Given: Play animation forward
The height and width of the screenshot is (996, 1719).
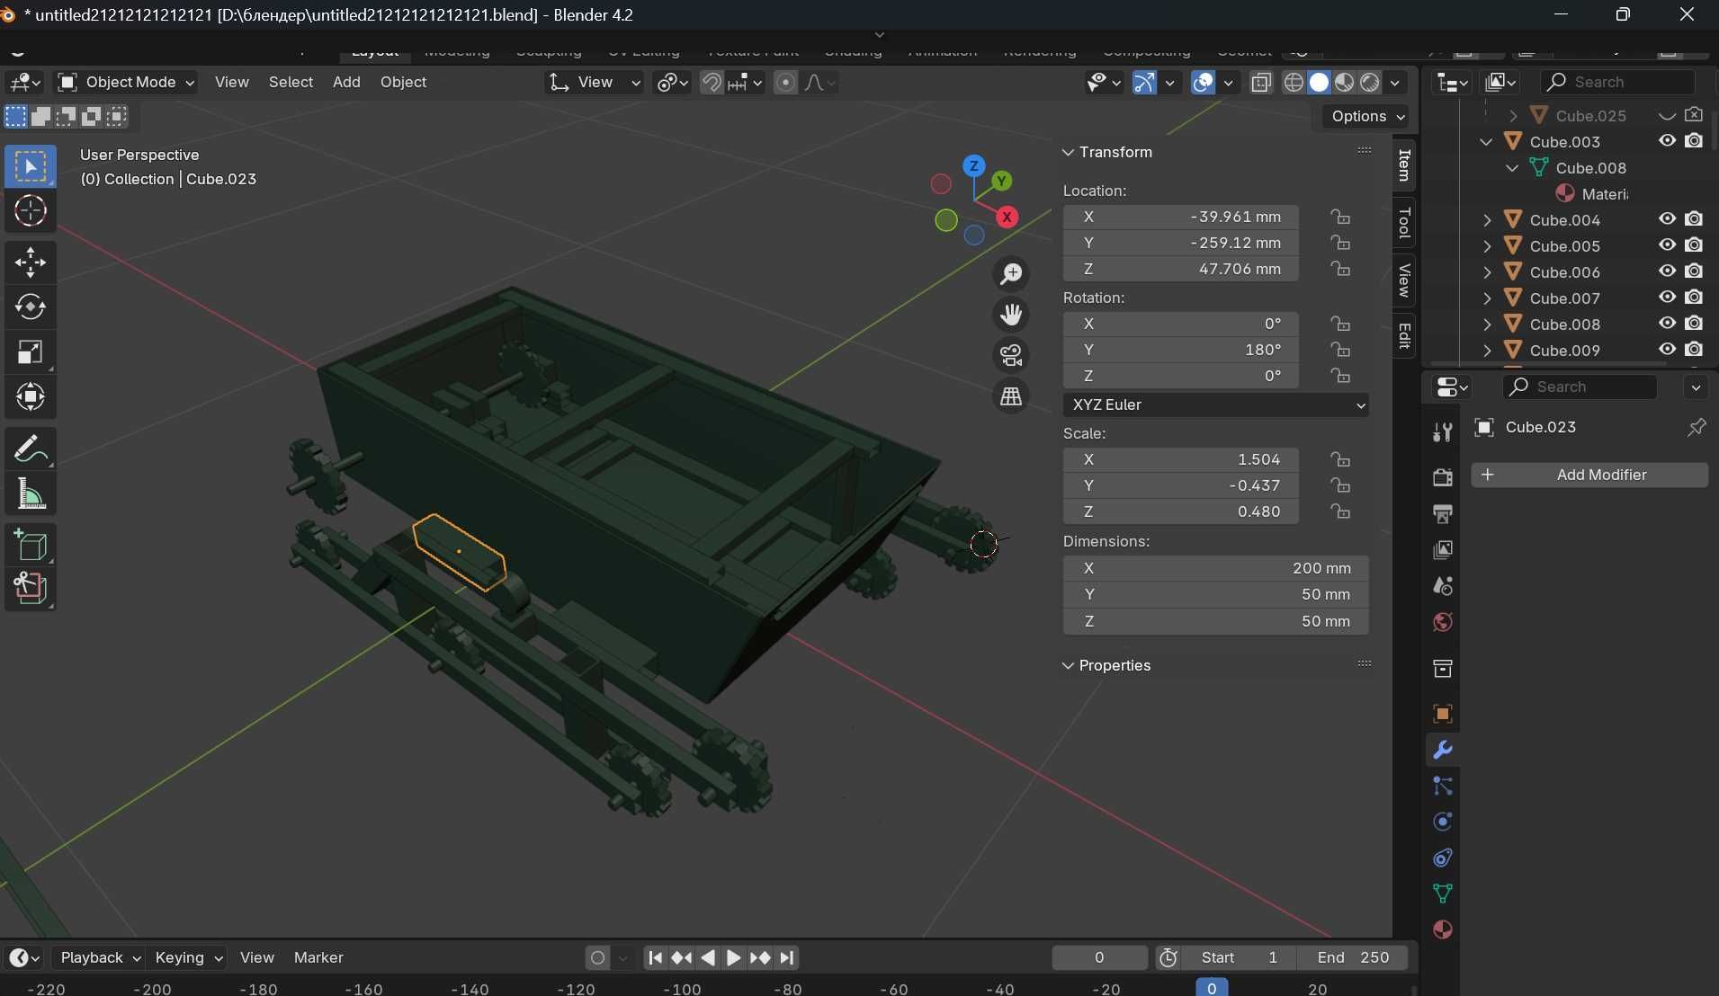Looking at the screenshot, I should click(734, 958).
